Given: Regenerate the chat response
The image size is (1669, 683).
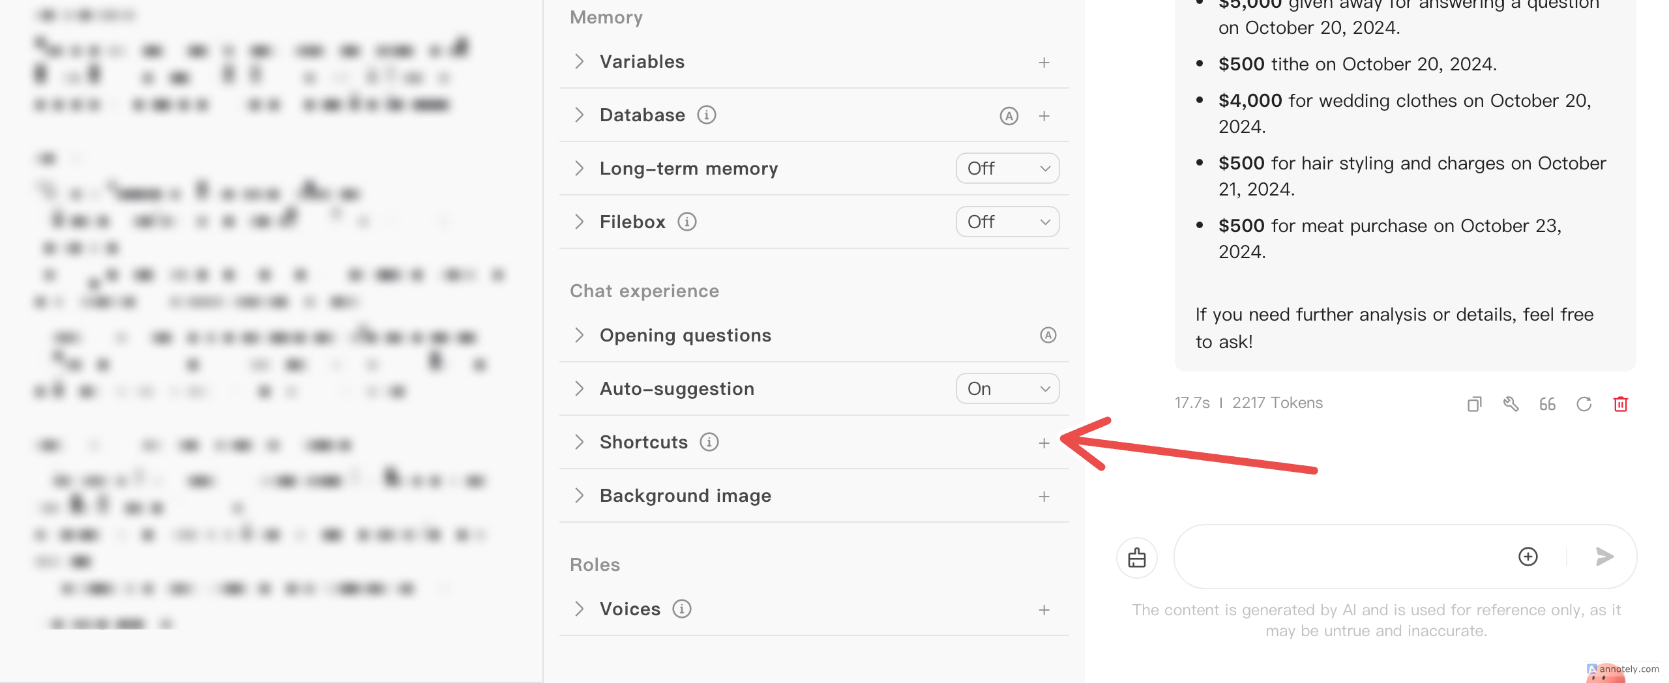Looking at the screenshot, I should coord(1584,404).
